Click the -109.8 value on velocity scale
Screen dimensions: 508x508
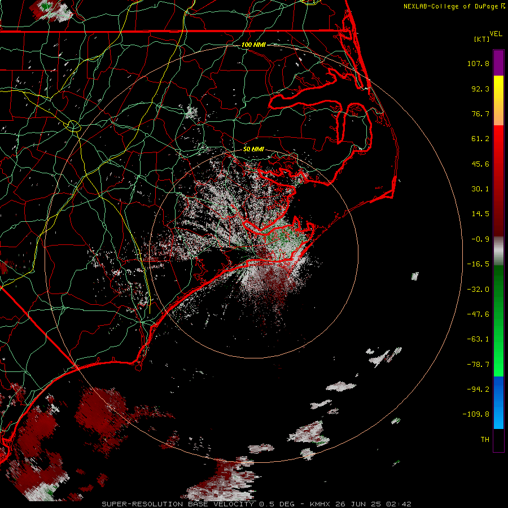(x=476, y=414)
